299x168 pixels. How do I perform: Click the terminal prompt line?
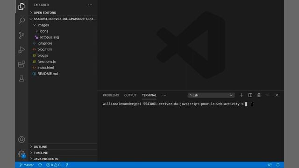[x=175, y=104]
